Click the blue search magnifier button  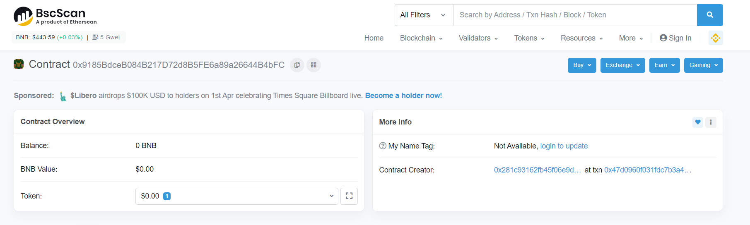[709, 15]
